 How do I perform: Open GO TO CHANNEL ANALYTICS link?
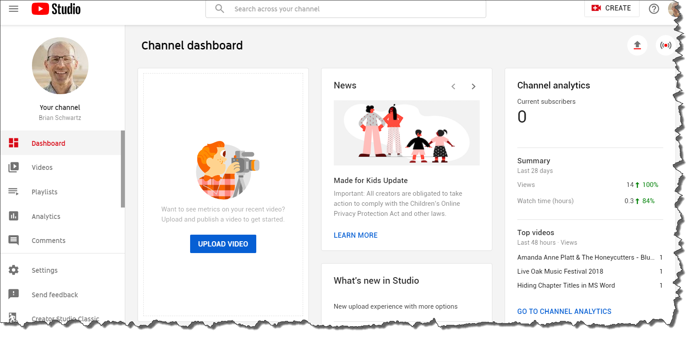pos(564,311)
